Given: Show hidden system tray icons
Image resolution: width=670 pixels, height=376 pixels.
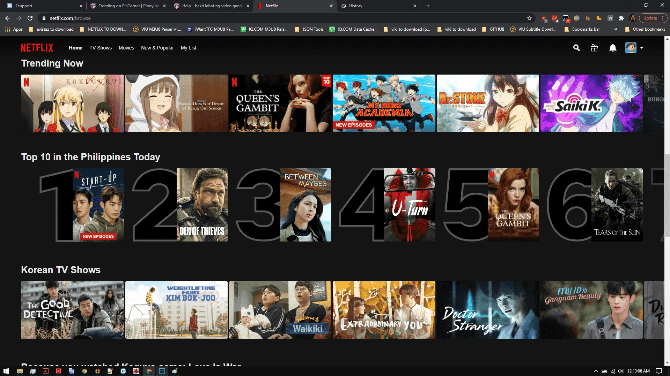Looking at the screenshot, I should tap(596, 371).
